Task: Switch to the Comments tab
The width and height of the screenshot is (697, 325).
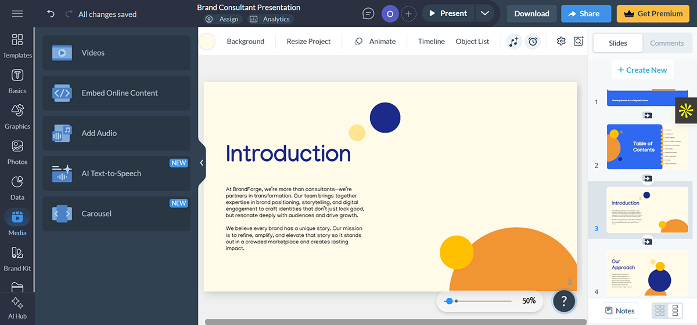Action: 667,43
